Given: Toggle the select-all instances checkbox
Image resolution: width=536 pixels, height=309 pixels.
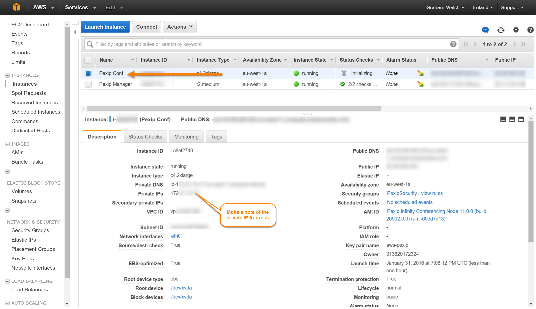Looking at the screenshot, I should click(x=88, y=60).
